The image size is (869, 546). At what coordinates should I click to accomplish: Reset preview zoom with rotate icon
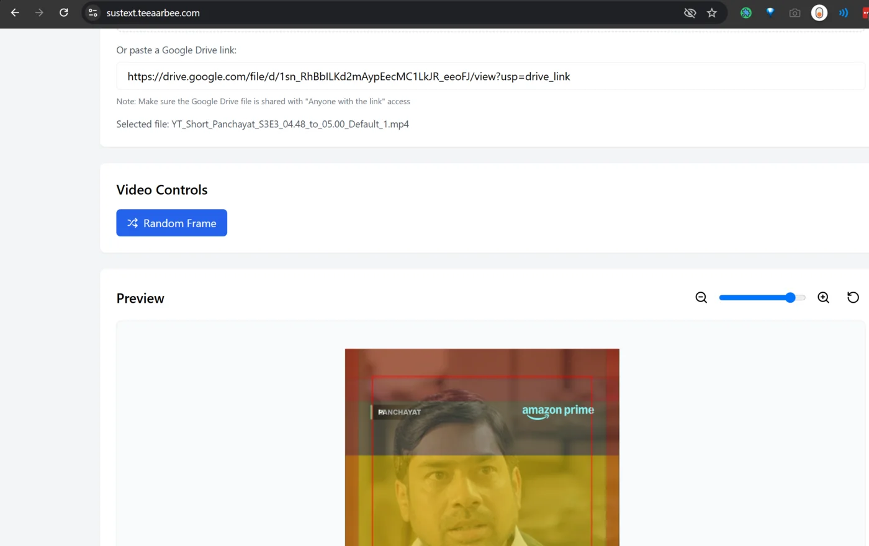(x=853, y=298)
